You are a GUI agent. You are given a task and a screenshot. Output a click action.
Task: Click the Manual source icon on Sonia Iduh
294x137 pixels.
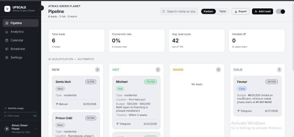click(57, 104)
